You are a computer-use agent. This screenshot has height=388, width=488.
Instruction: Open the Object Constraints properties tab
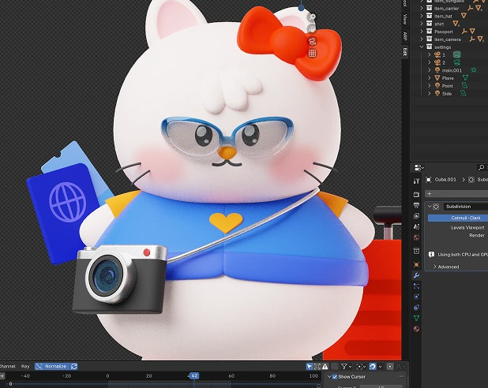[x=416, y=308]
